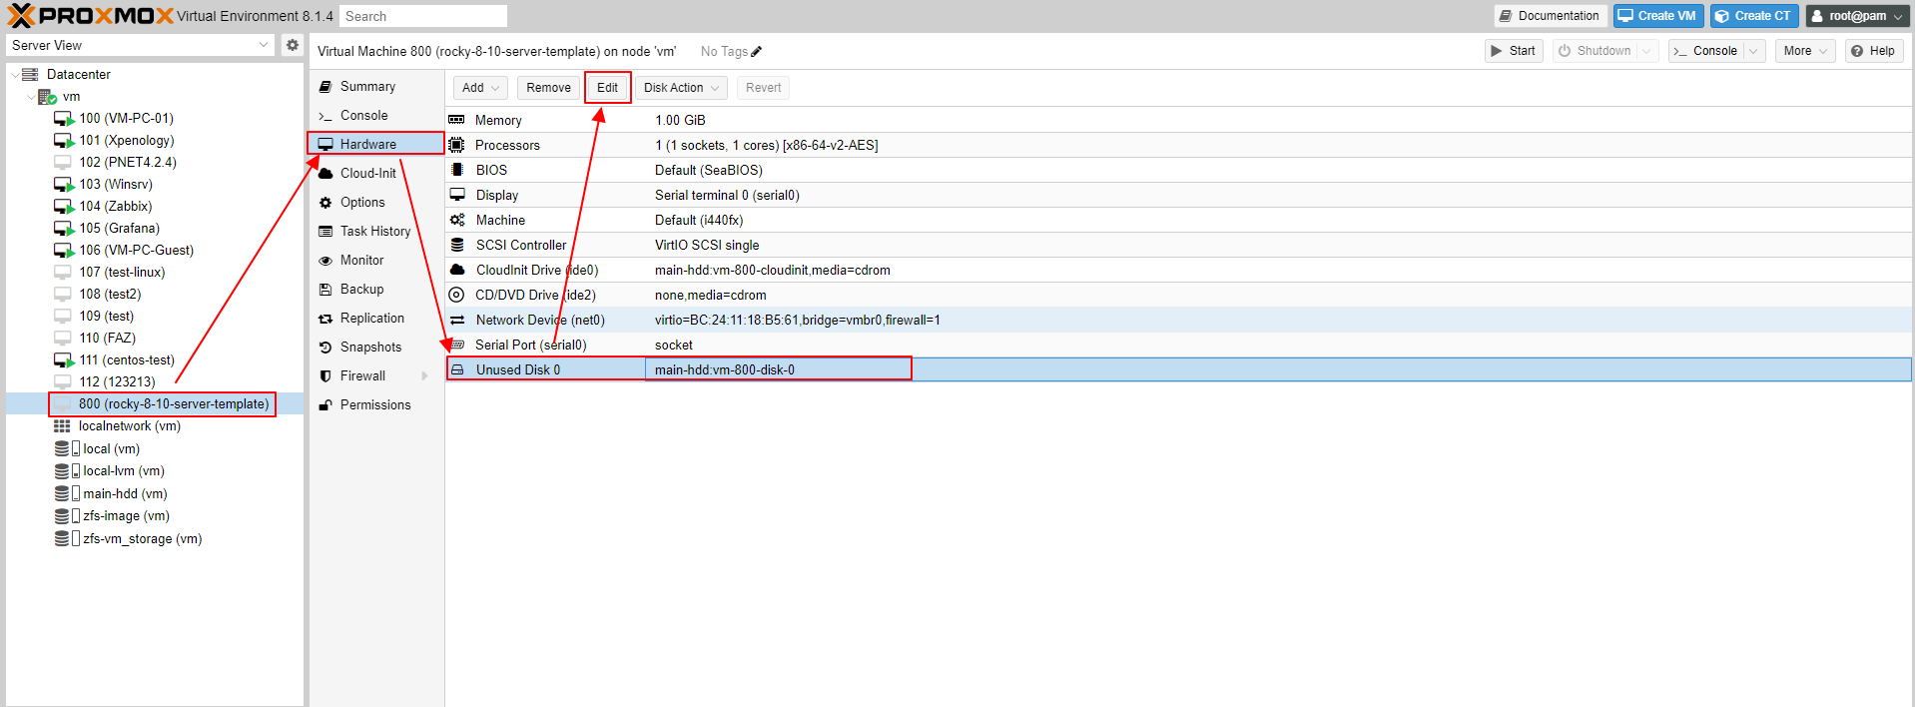Click the Permissions unlock icon
Image resolution: width=1915 pixels, height=707 pixels.
(325, 405)
